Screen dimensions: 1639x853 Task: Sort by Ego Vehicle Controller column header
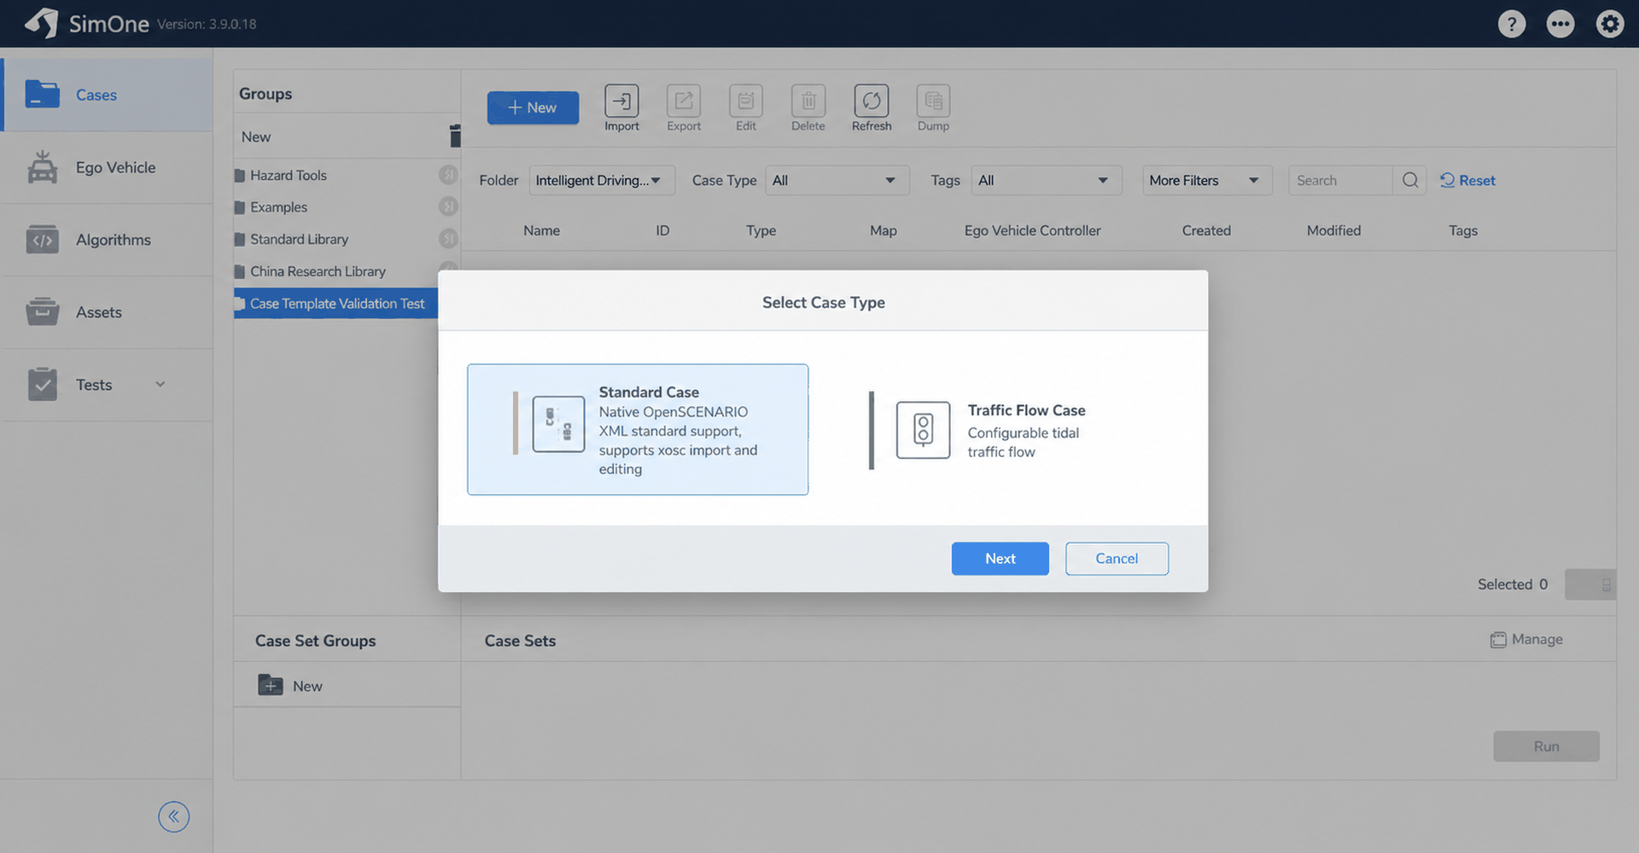[x=1033, y=230]
